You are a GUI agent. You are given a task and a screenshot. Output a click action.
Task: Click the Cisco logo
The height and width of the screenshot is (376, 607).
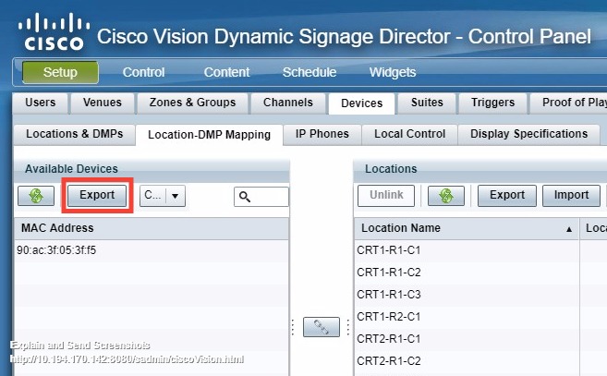(54, 31)
